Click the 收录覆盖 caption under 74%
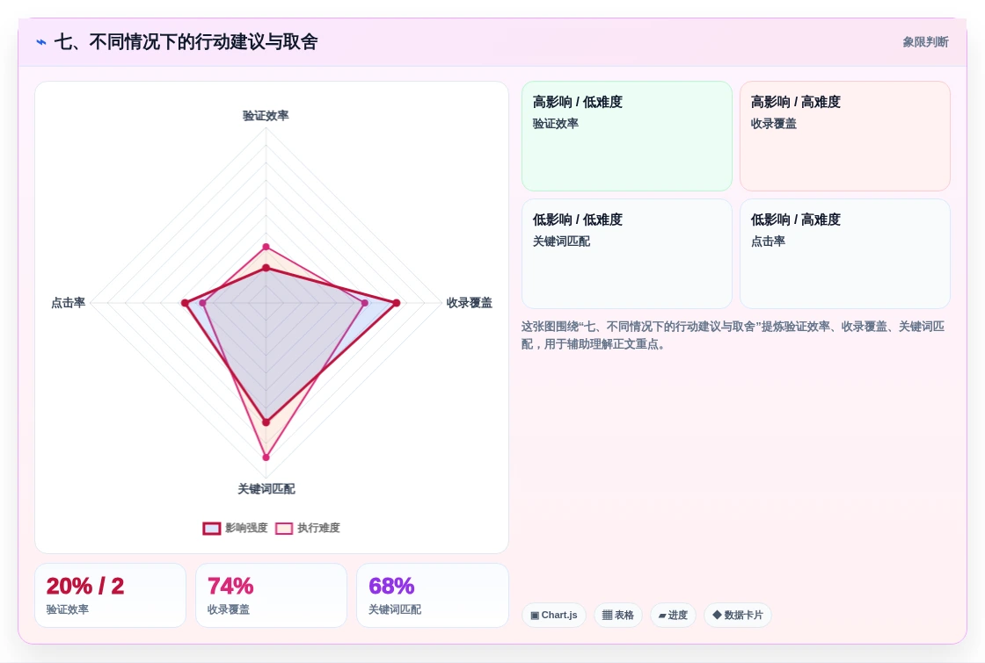 click(228, 609)
